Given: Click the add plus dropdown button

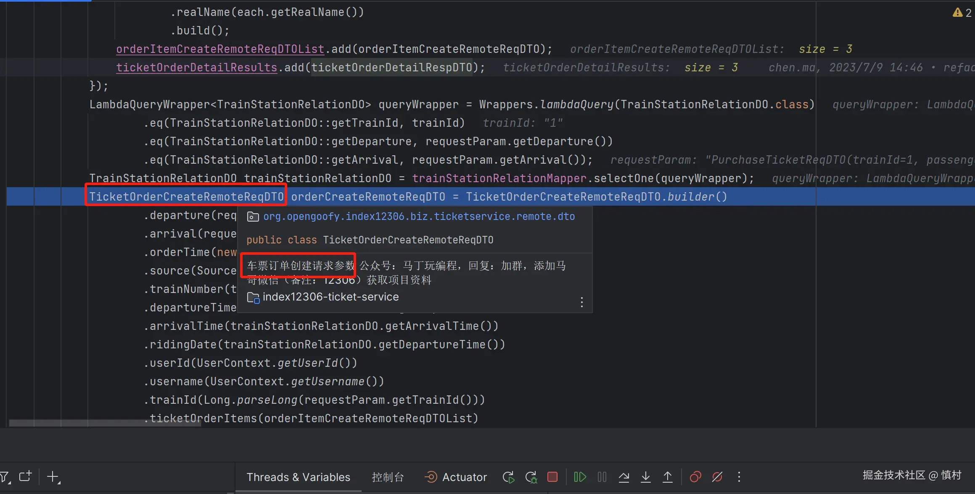Looking at the screenshot, I should 53,477.
